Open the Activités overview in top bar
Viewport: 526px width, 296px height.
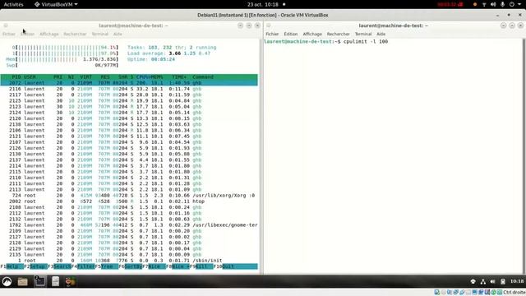tap(13, 4)
